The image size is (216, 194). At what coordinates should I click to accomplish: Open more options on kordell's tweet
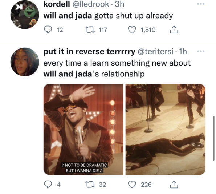(201, 4)
